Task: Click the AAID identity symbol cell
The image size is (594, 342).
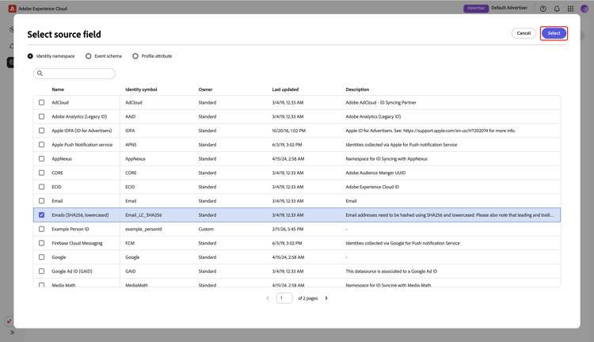Action: coord(131,116)
